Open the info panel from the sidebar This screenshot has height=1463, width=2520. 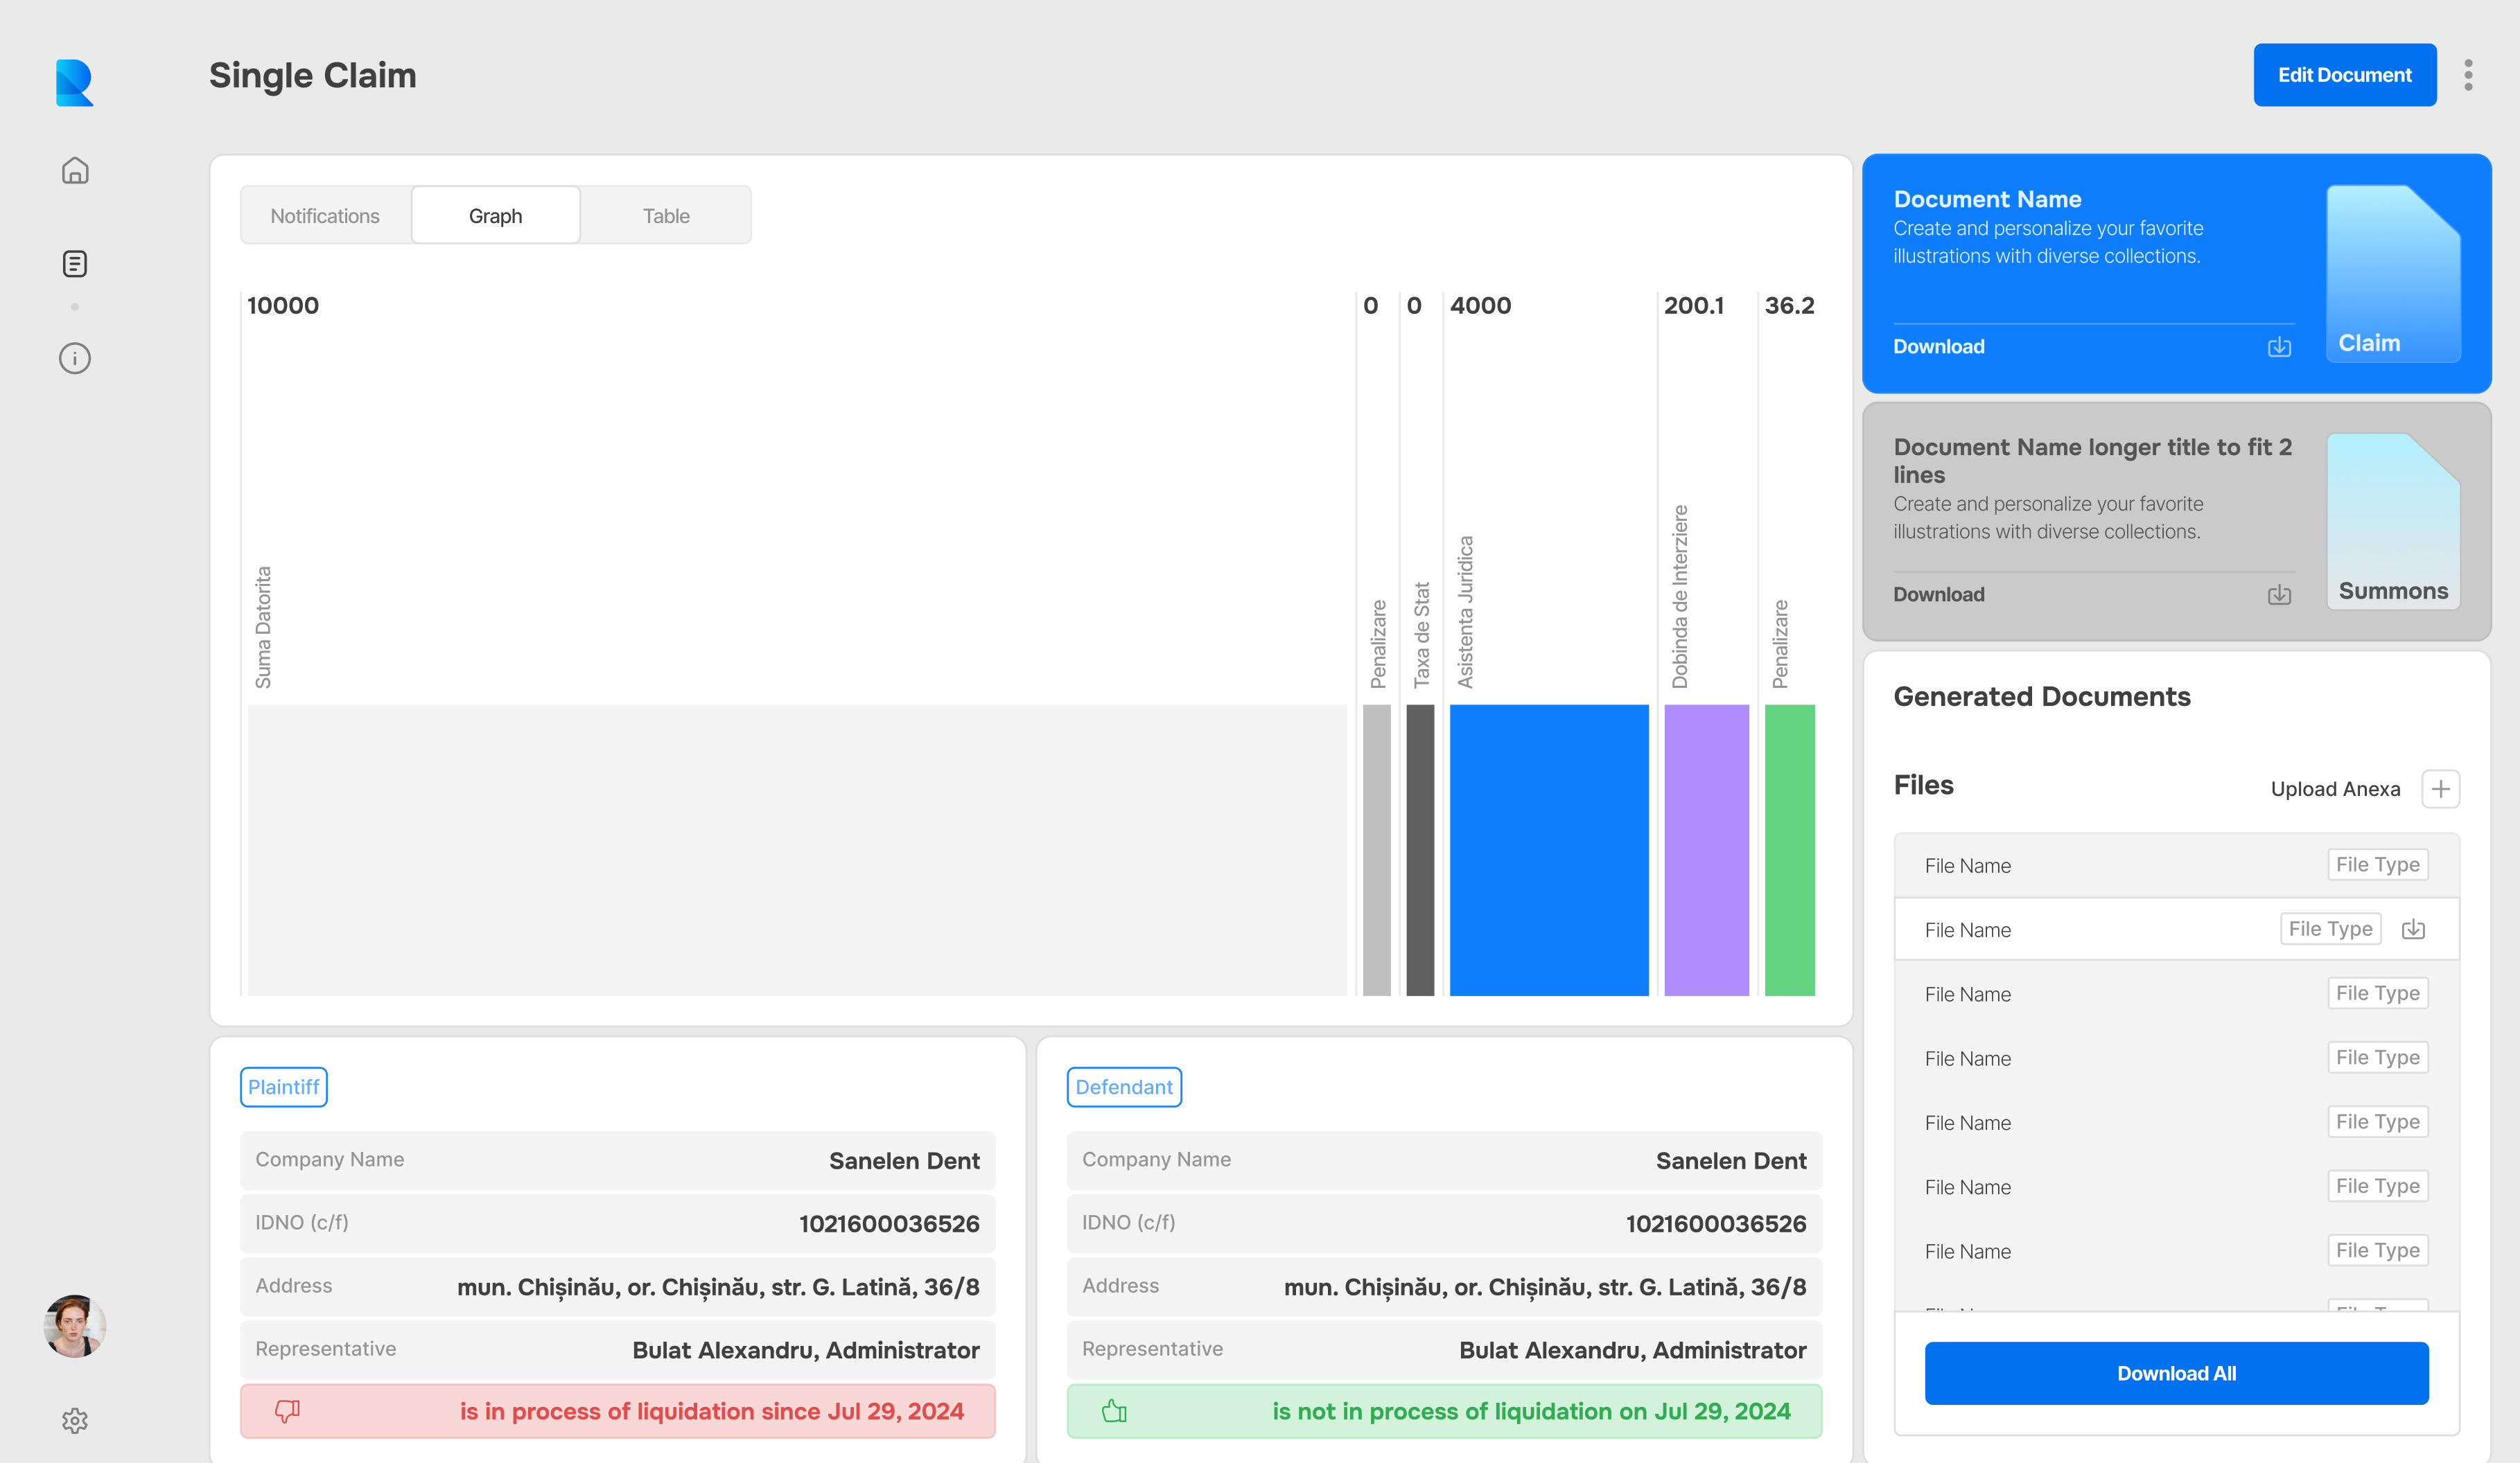[x=75, y=357]
